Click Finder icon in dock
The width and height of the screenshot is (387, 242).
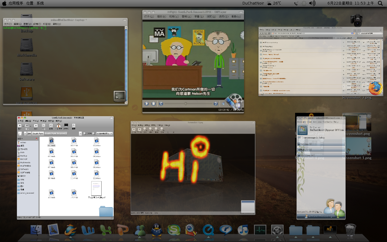pyautogui.click(x=36, y=230)
